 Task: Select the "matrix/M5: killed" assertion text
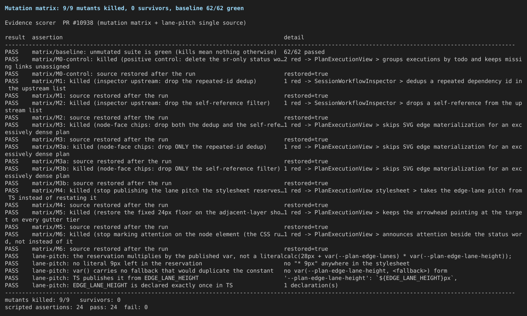click(158, 212)
